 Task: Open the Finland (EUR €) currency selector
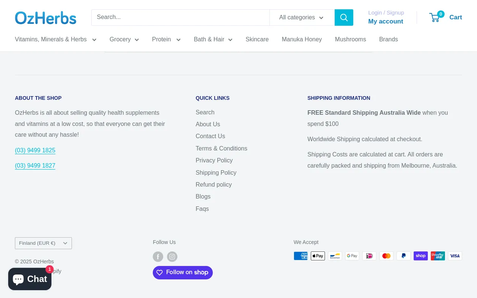click(x=43, y=243)
